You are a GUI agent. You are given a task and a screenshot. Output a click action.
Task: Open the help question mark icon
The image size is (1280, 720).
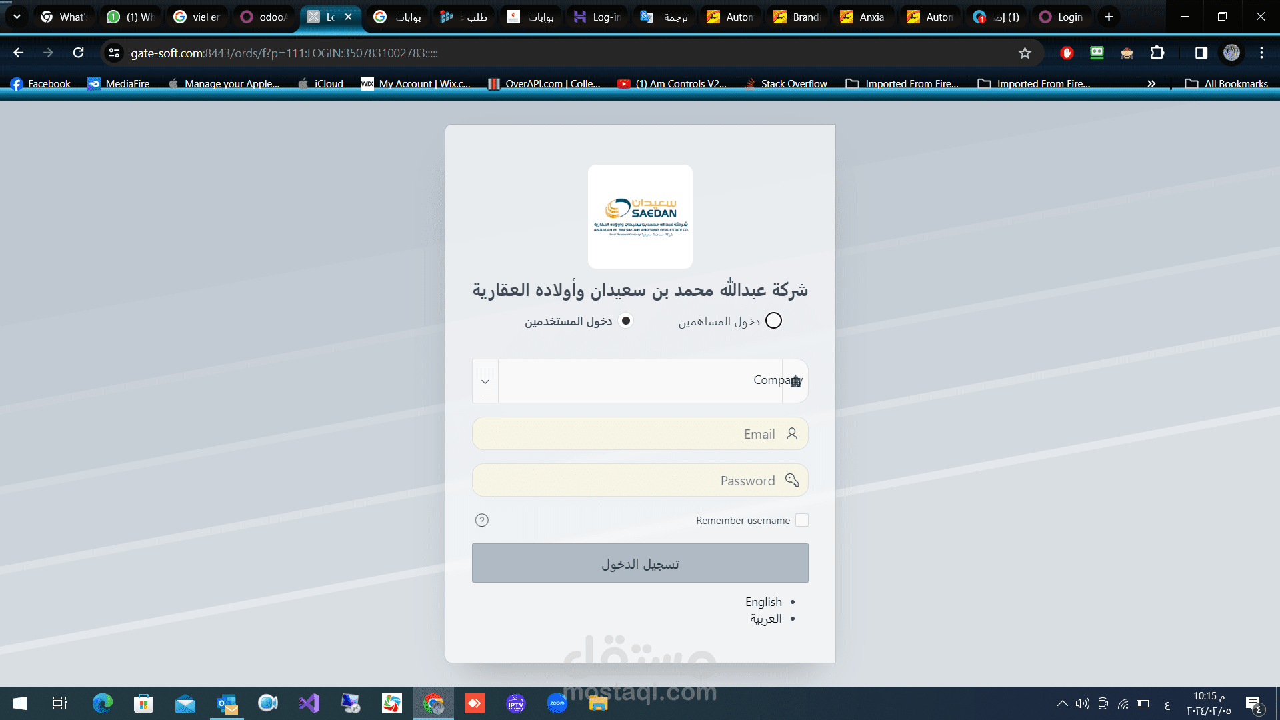point(482,520)
